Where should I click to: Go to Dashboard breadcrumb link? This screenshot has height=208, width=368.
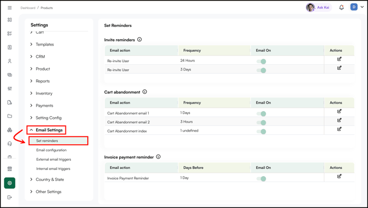click(x=27, y=8)
